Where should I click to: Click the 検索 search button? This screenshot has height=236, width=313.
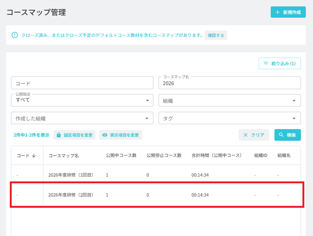(x=287, y=135)
